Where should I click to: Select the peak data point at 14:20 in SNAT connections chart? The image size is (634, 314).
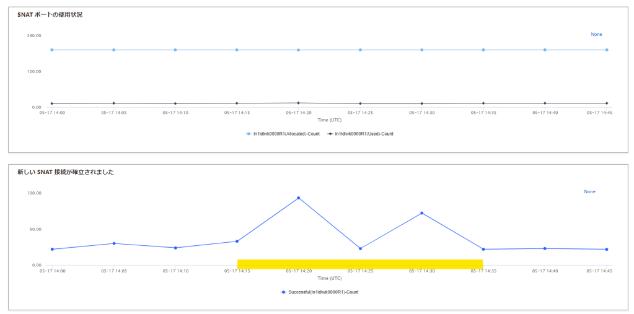tap(298, 198)
